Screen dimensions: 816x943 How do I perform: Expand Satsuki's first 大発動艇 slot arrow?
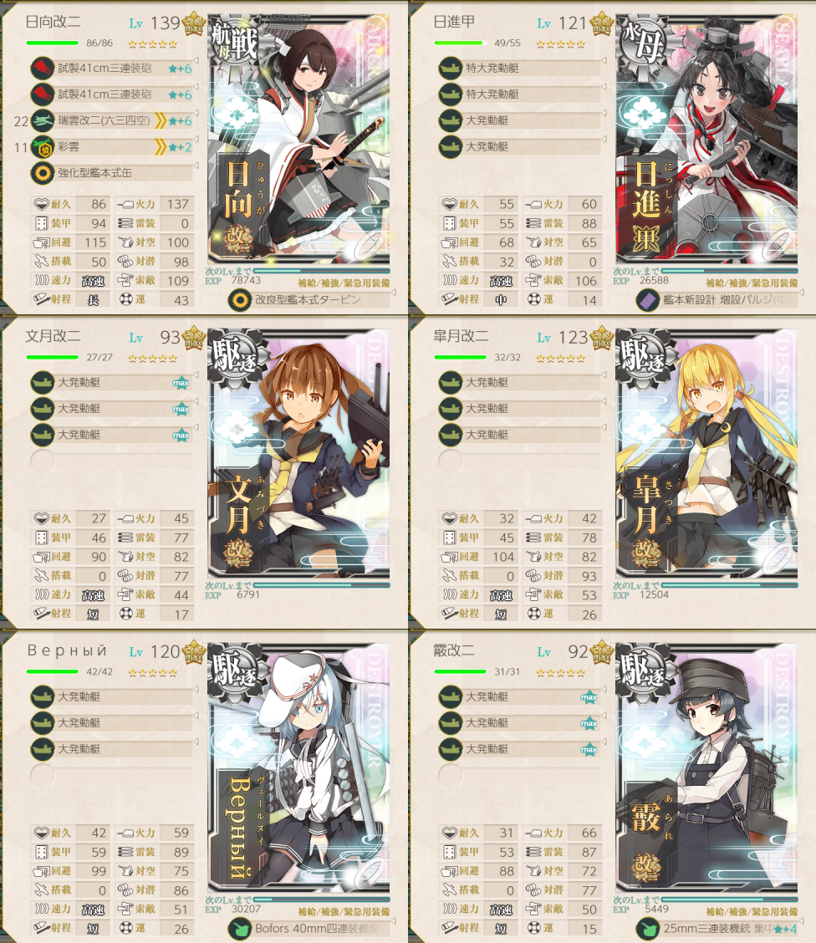coord(604,375)
